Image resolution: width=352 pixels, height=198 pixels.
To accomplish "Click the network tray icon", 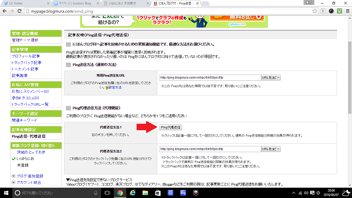I will coord(300,193).
